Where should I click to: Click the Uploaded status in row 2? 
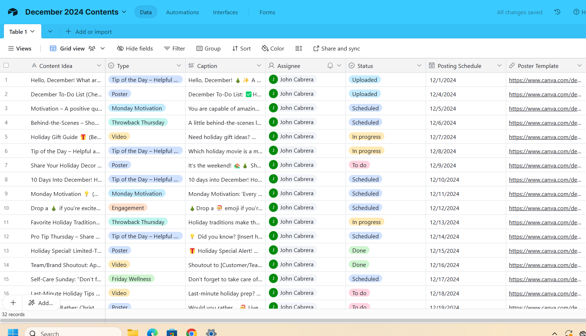click(x=364, y=94)
